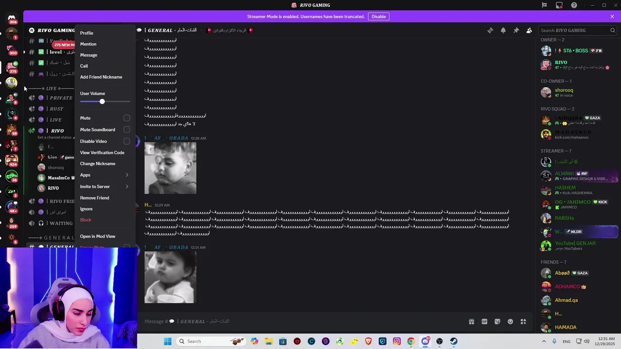Open Discord direct messages home icon
This screenshot has width=621, height=349.
pyautogui.click(x=12, y=18)
